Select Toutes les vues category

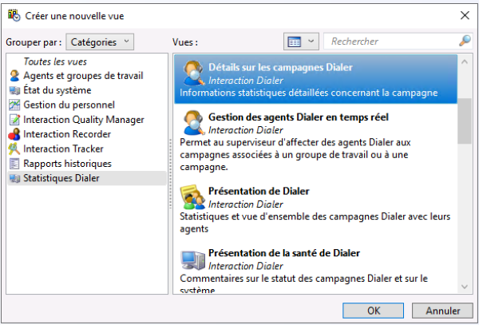click(55, 61)
